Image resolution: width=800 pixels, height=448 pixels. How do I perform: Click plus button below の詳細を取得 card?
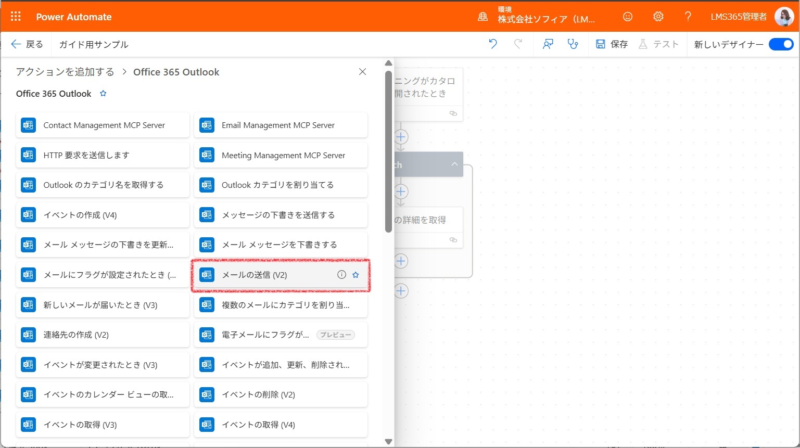401,261
